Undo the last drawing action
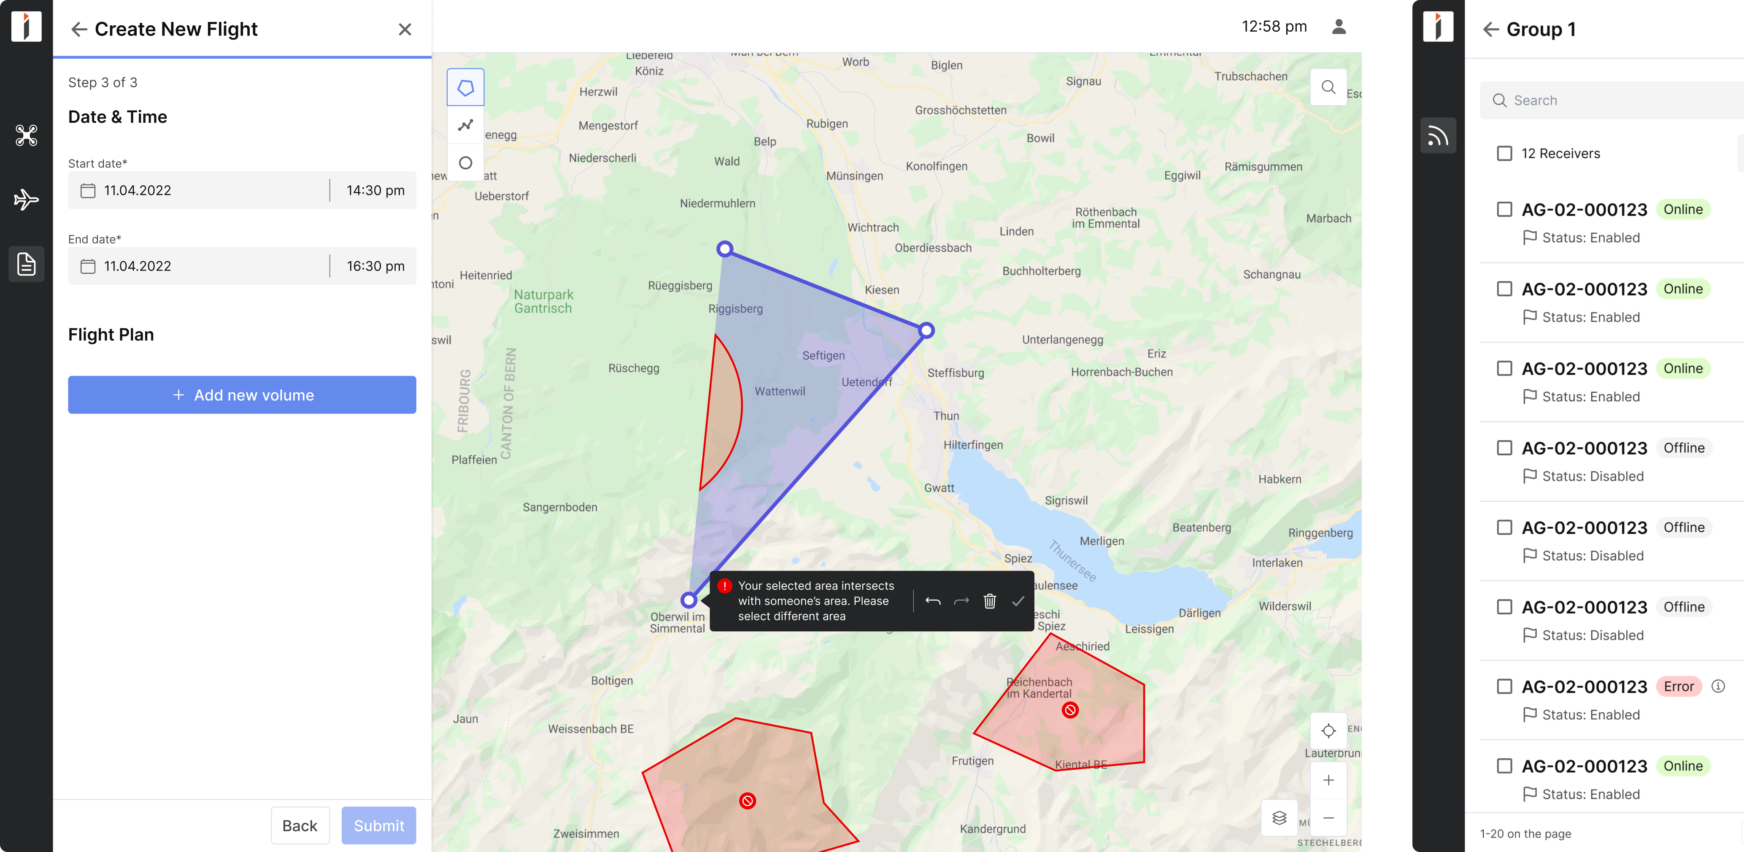Screen dimensions: 1744x852 pos(932,601)
